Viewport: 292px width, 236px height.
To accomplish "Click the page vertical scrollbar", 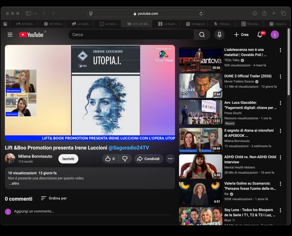I will [x=289, y=62].
